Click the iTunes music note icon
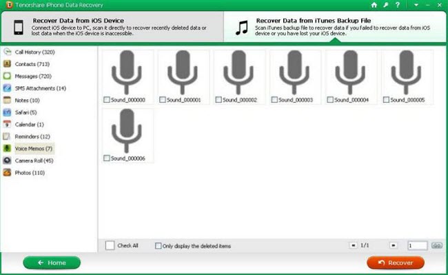Screen dimensions: 448x275 [x=242, y=28]
